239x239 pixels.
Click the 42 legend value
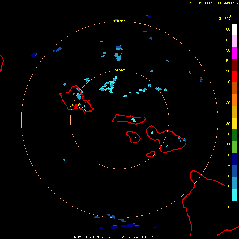pyautogui.click(x=228, y=92)
